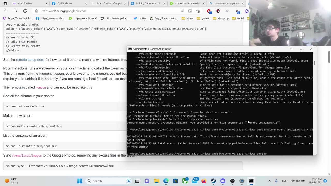Launch the Teams Chat taskbar icon
This screenshot has width=331, height=186.
tap(147, 181)
